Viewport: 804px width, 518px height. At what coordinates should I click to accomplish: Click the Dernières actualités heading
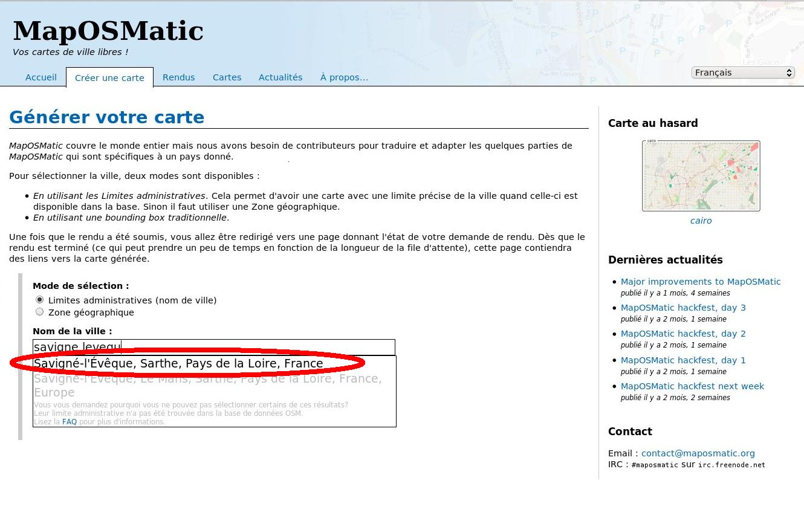click(666, 260)
